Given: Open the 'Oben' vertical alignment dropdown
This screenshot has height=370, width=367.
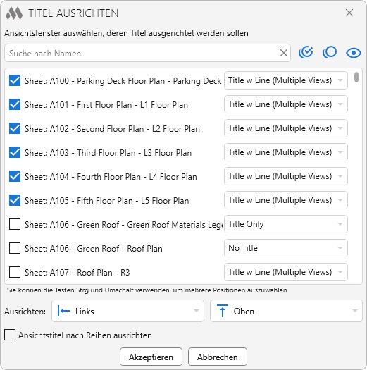Looking at the screenshot, I should pyautogui.click(x=286, y=311).
